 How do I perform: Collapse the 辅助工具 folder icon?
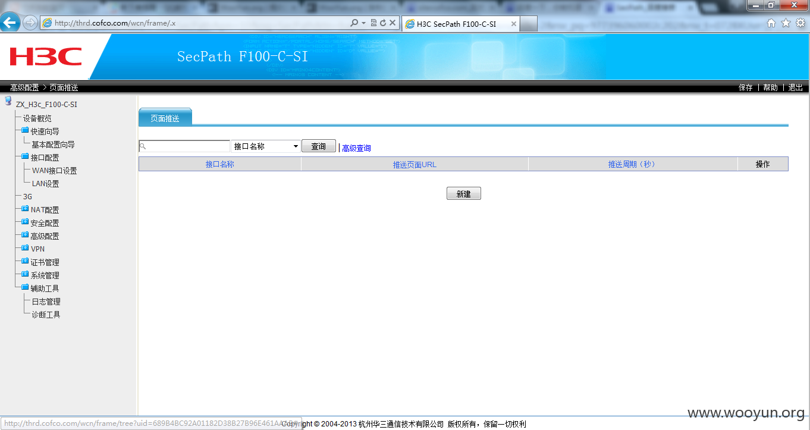click(x=25, y=287)
